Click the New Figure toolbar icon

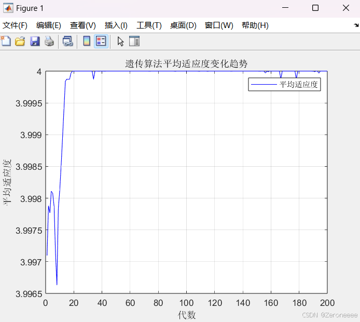[6, 42]
